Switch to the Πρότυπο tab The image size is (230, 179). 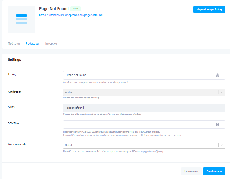click(x=14, y=43)
